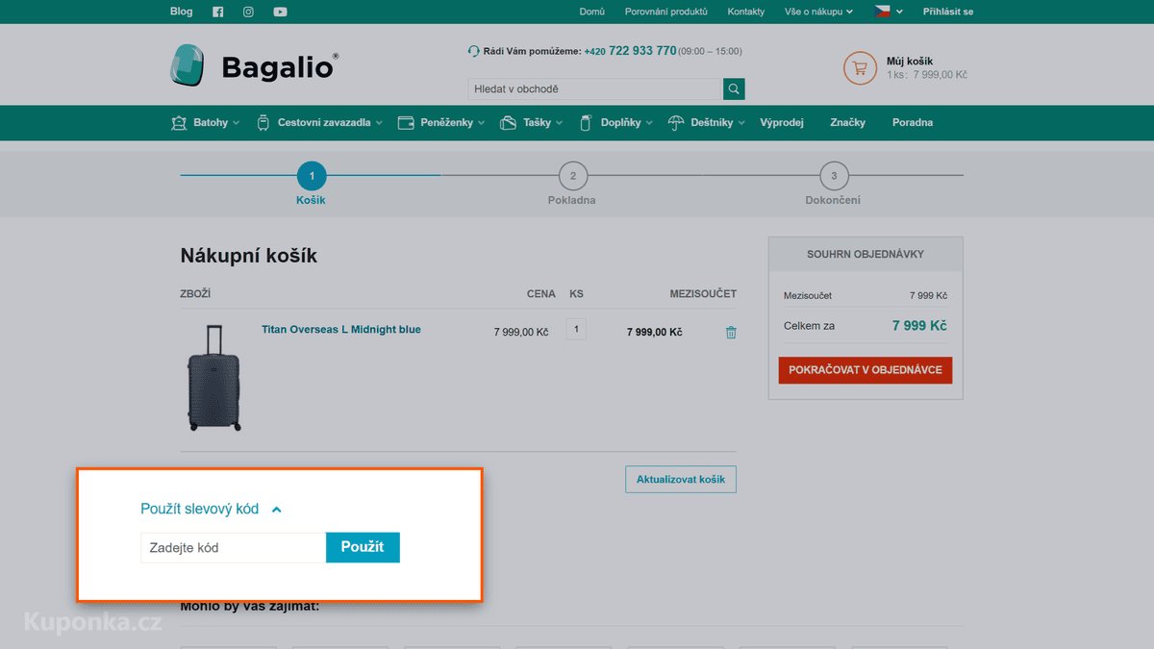Open the Facebook page icon
The image size is (1154, 649).
(217, 12)
